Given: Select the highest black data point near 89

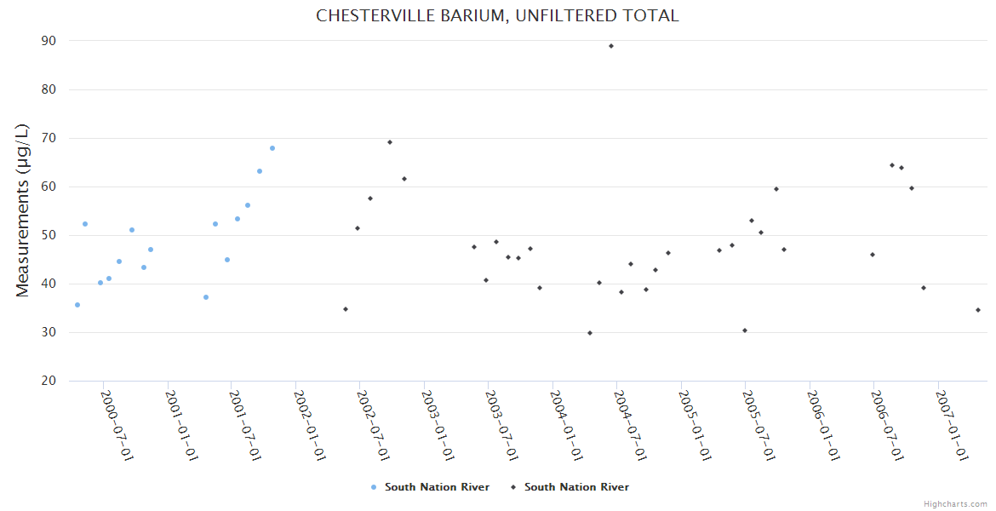Looking at the screenshot, I should (611, 46).
